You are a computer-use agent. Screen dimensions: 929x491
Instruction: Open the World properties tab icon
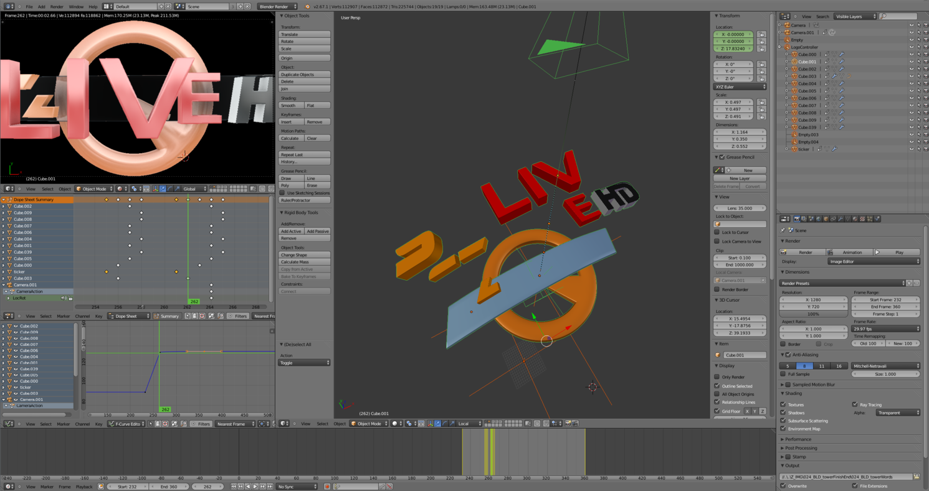[x=818, y=219]
